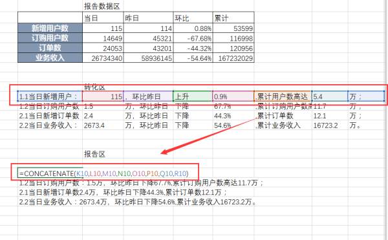Click the 昨日 column header cell
388x240 pixels.
pos(148,18)
